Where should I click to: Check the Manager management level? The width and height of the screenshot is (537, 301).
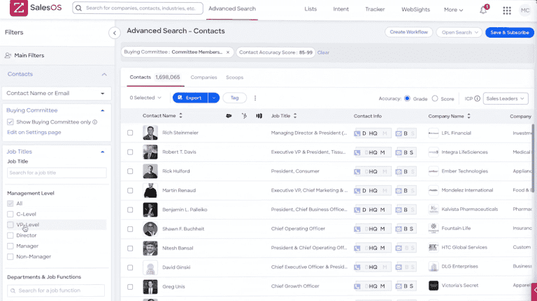point(10,246)
